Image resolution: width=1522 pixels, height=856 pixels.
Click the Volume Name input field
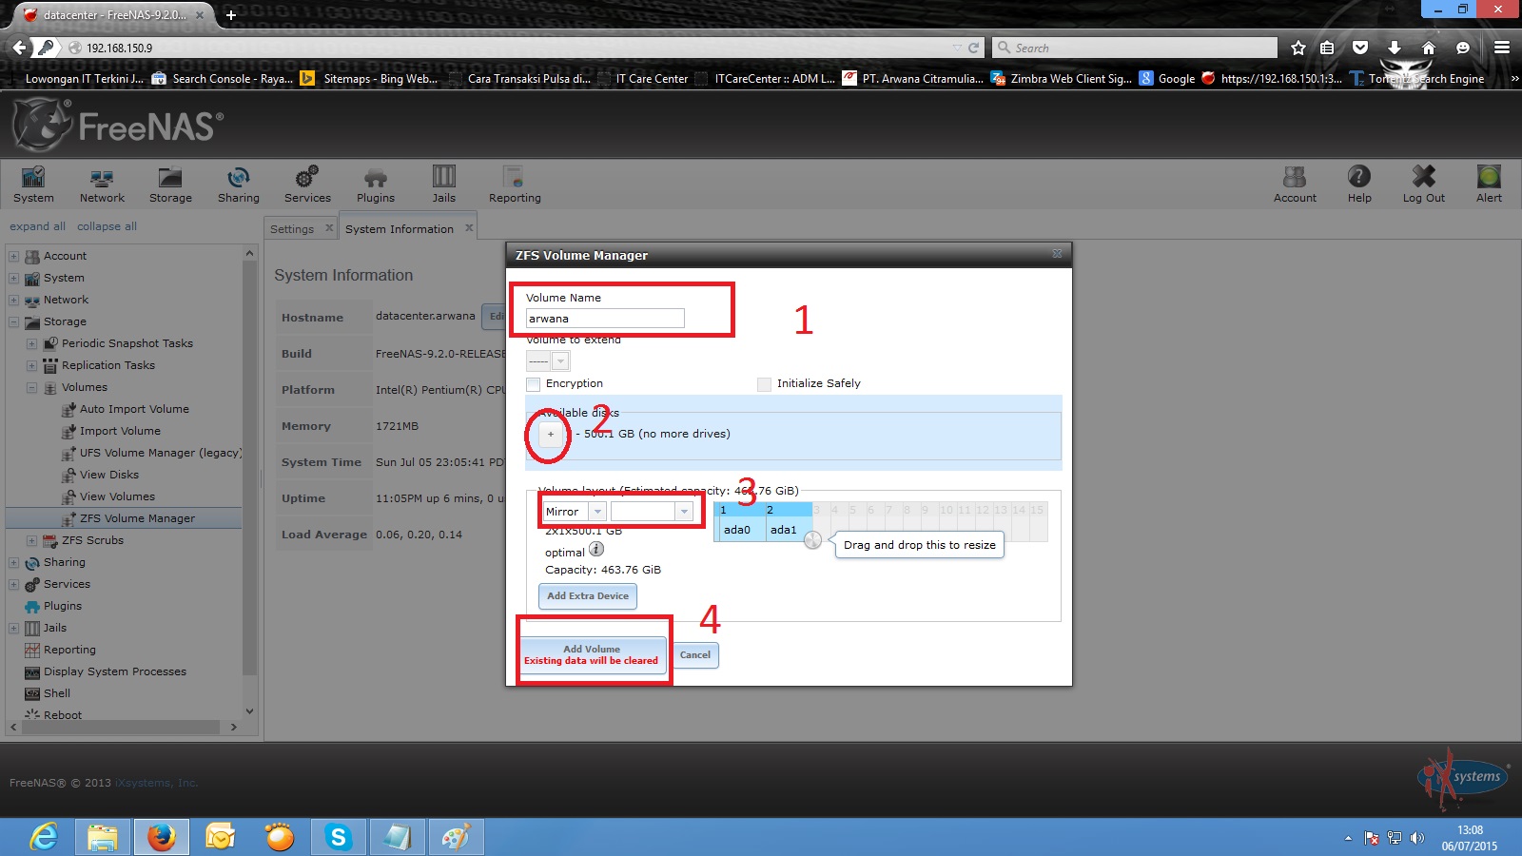(605, 319)
